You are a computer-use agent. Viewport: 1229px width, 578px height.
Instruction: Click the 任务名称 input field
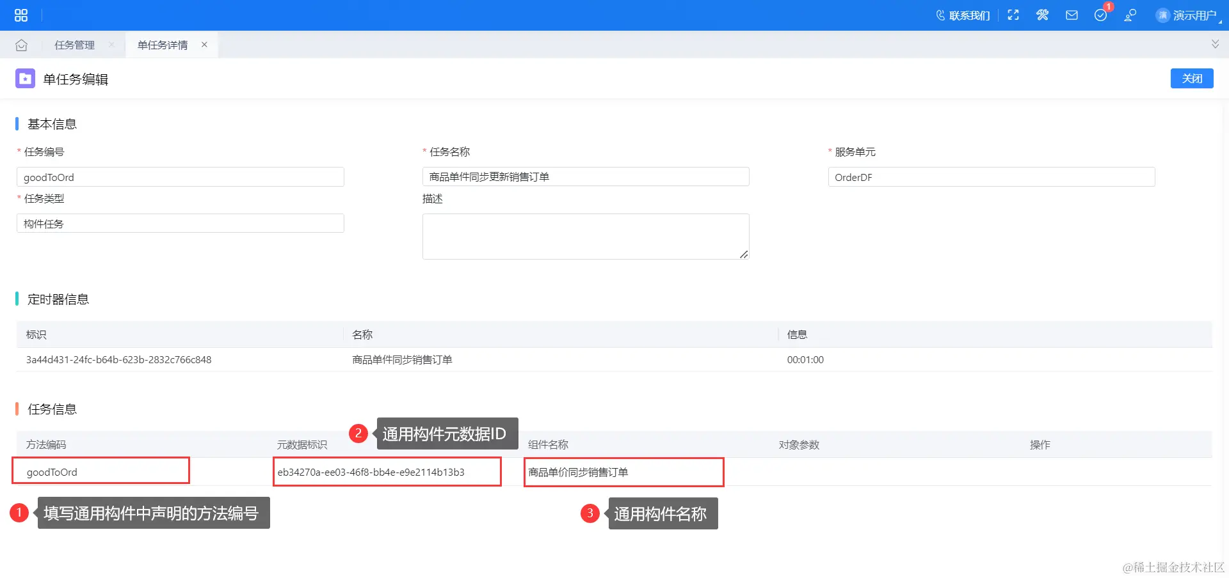[x=586, y=177]
